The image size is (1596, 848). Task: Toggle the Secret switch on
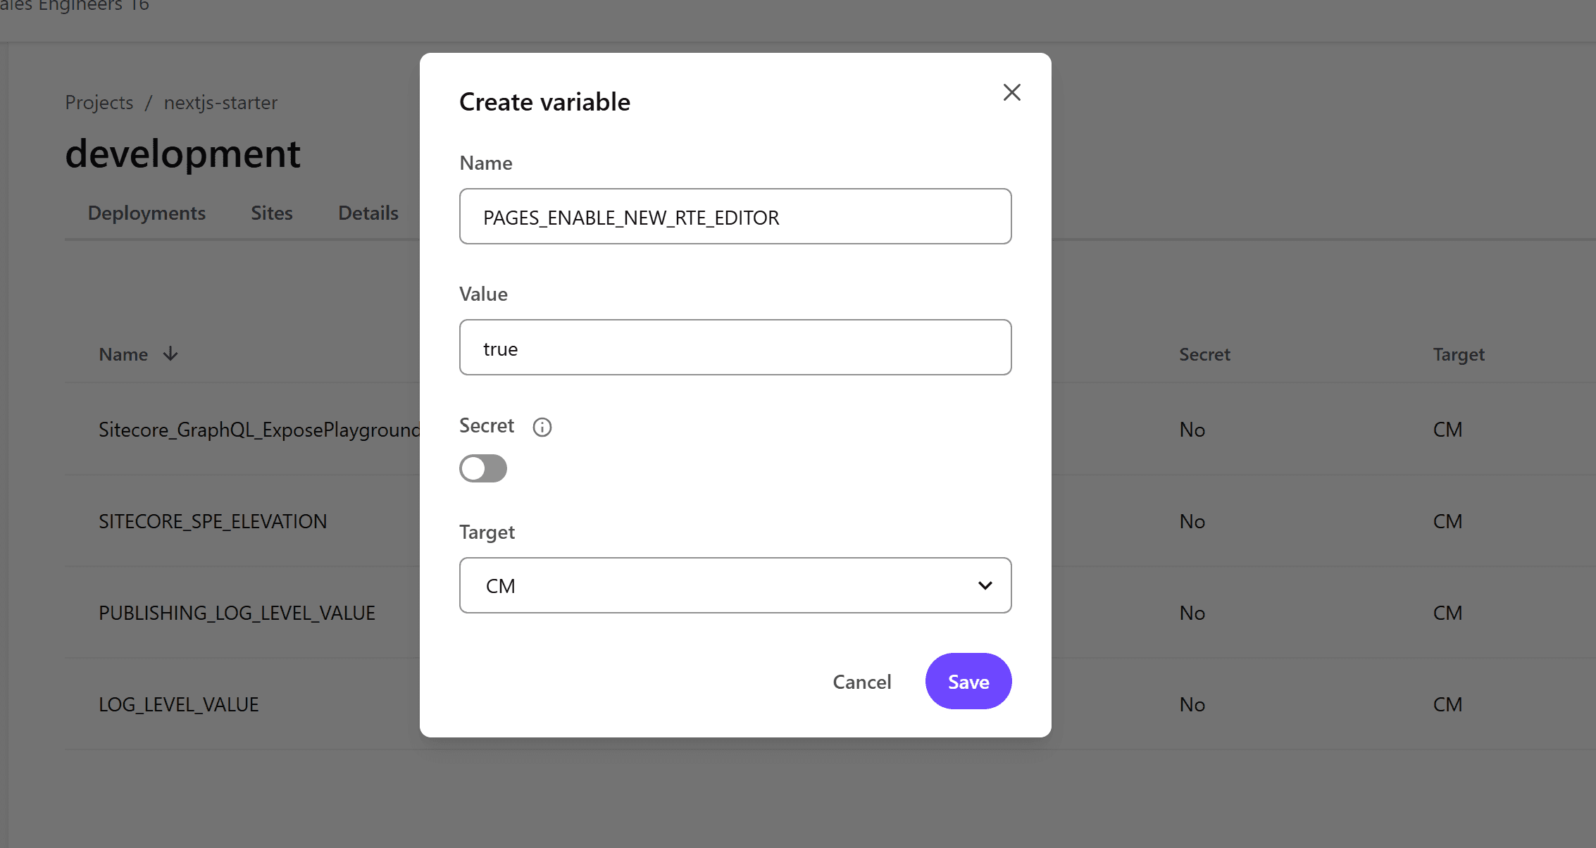(x=483, y=468)
